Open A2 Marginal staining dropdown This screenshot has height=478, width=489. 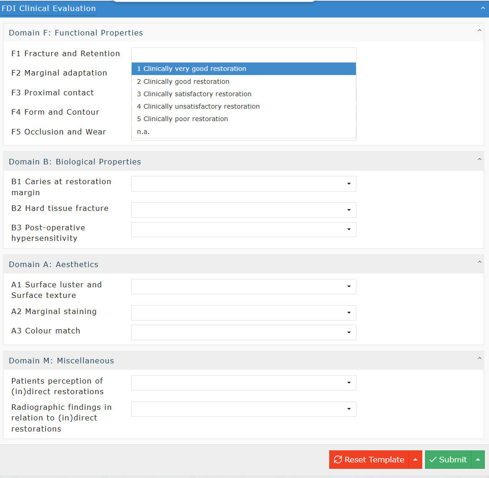pyautogui.click(x=244, y=313)
